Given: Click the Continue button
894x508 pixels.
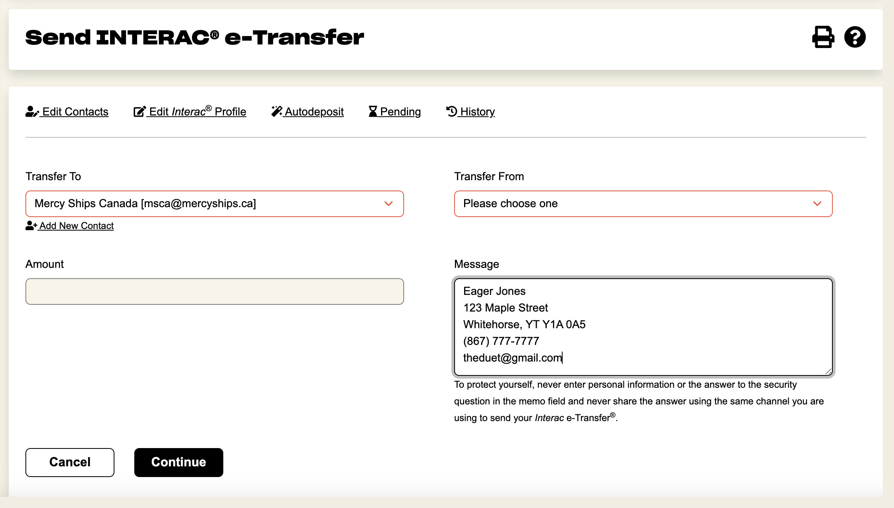Looking at the screenshot, I should tap(179, 462).
